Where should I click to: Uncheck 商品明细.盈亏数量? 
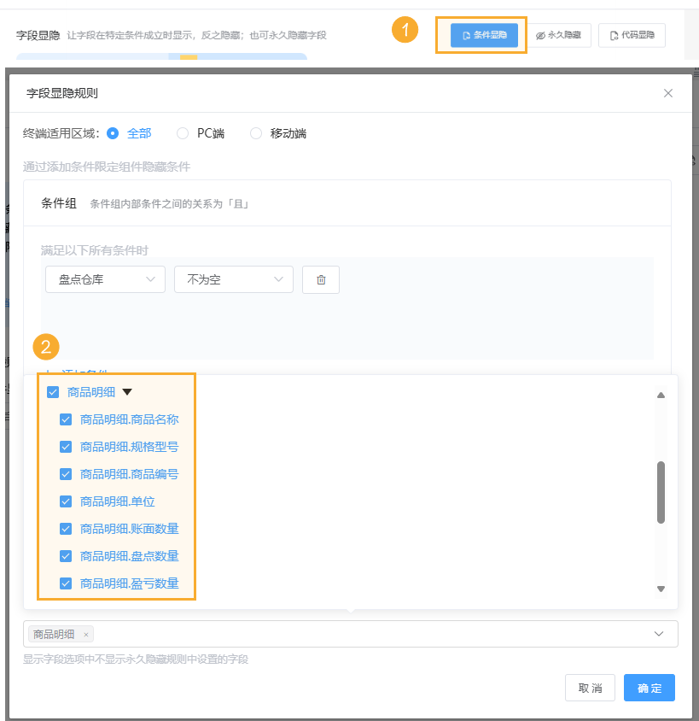66,583
